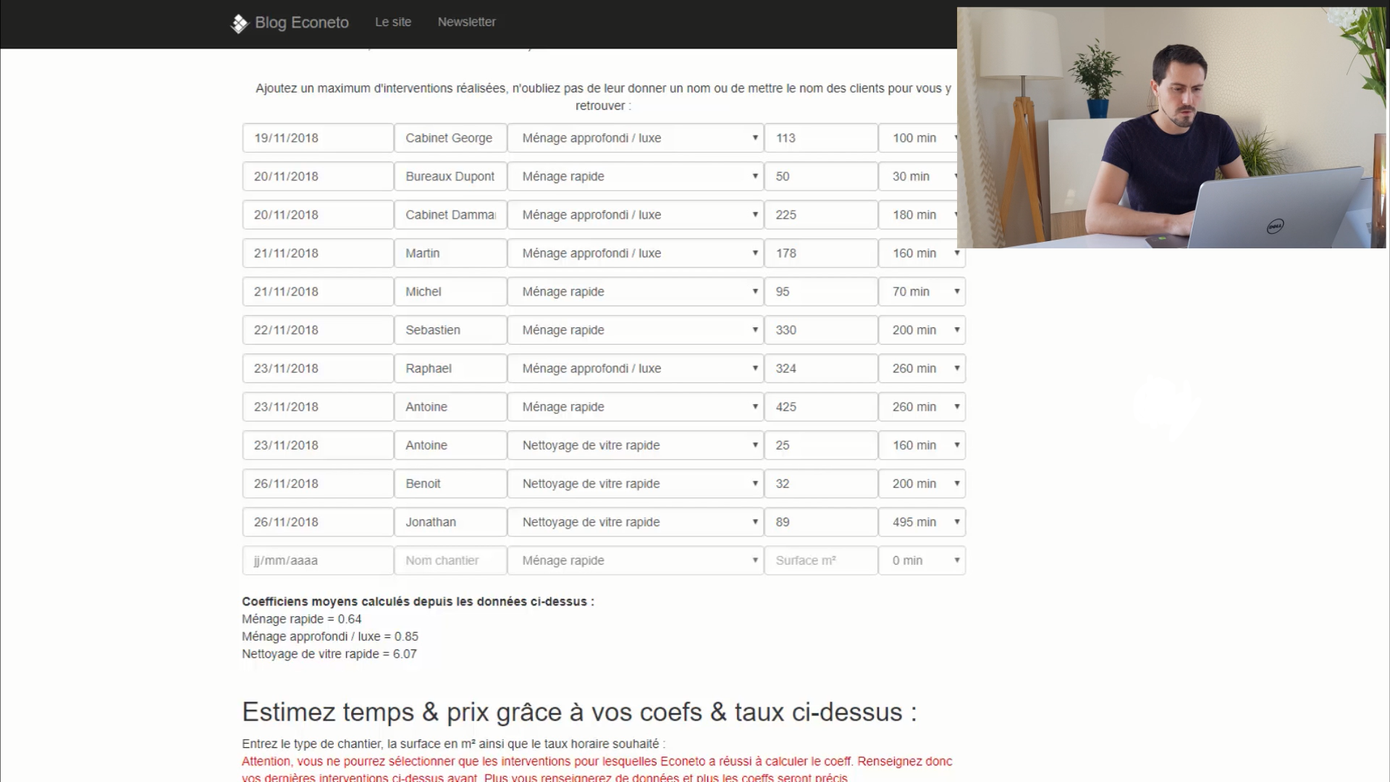Screen dimensions: 1390x782
Task: Edit surface field showing 95
Action: [x=821, y=291]
